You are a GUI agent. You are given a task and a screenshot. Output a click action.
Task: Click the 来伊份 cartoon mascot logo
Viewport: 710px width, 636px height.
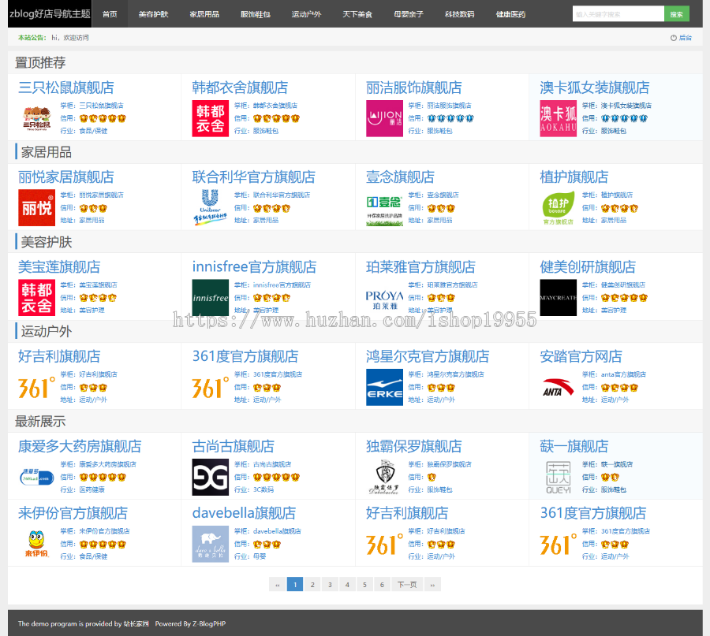(36, 544)
